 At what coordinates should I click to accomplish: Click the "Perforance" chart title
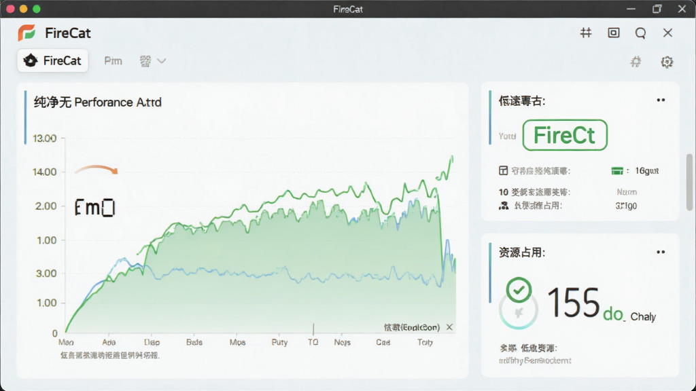(x=103, y=103)
